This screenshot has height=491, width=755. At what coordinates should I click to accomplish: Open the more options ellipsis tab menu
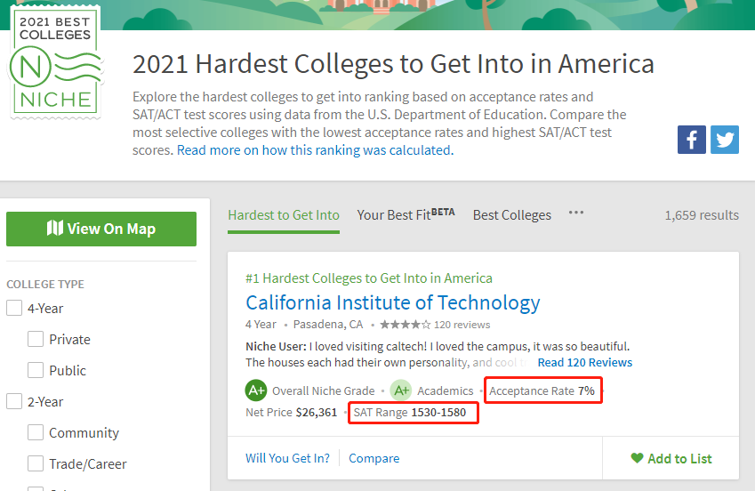tap(576, 214)
